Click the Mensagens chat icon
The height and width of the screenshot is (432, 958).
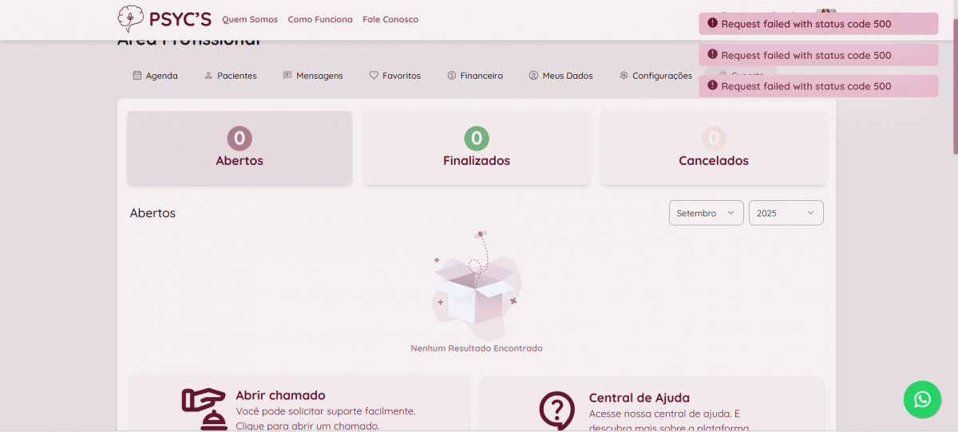(287, 76)
